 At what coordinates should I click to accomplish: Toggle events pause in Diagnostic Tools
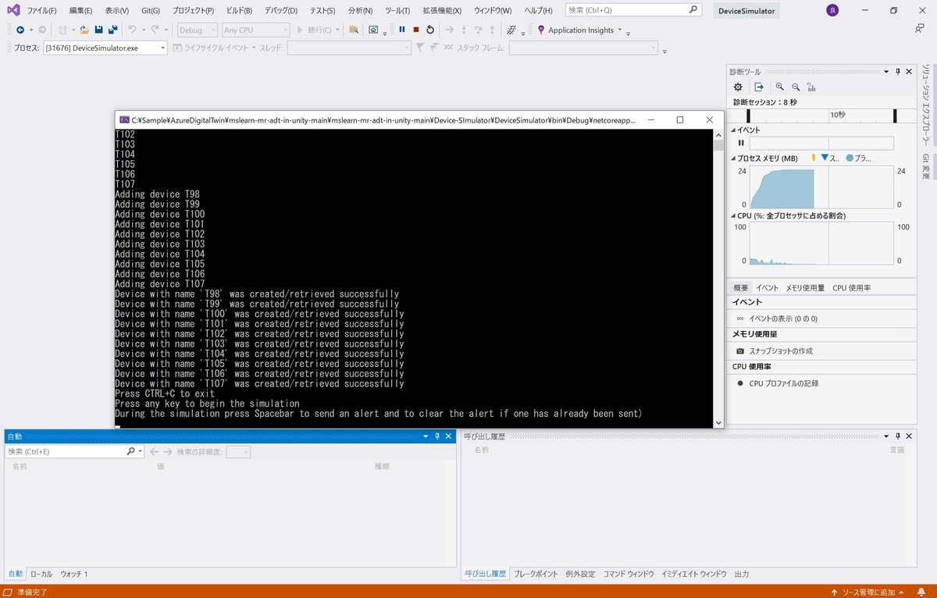coord(741,143)
